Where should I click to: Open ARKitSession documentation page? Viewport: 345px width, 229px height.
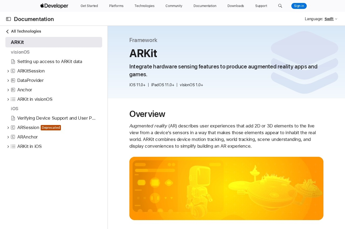point(31,71)
